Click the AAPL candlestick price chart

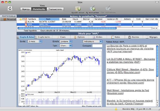63,71
